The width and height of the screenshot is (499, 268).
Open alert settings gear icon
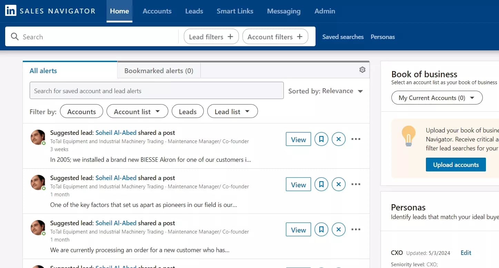click(362, 70)
